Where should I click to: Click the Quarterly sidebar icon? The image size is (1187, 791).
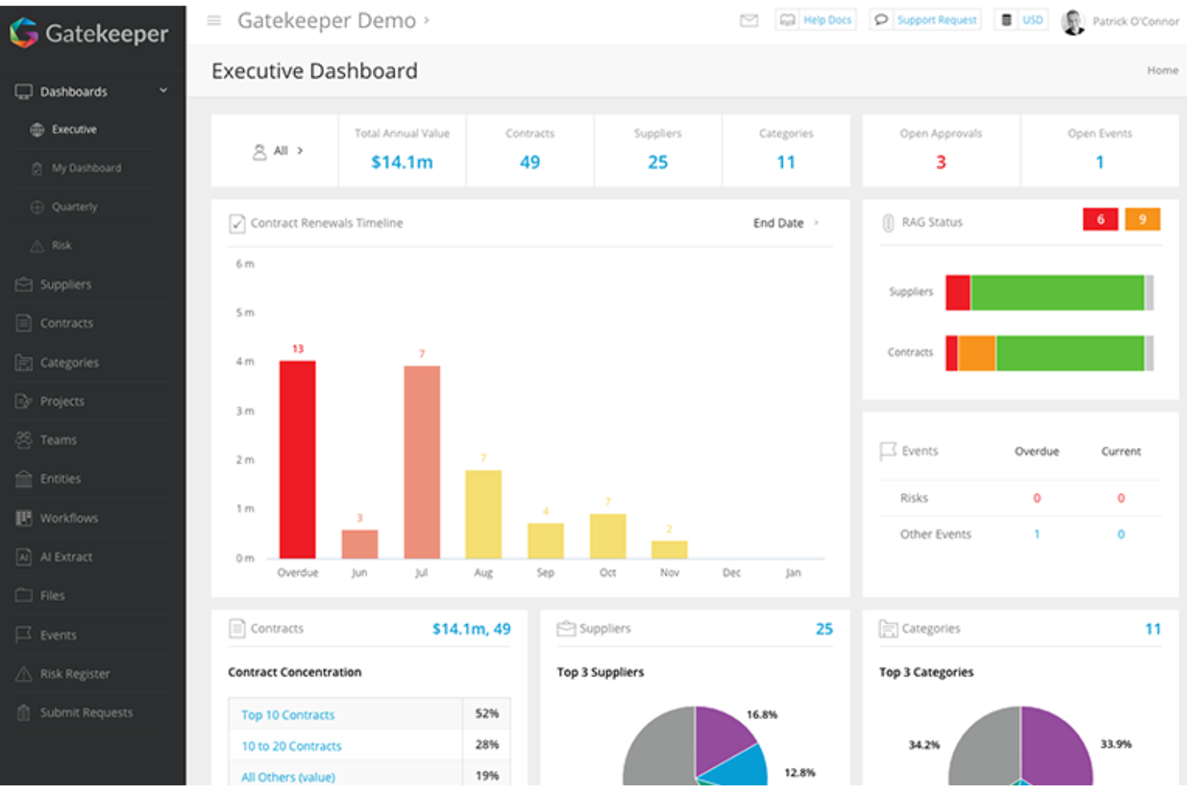(x=37, y=207)
